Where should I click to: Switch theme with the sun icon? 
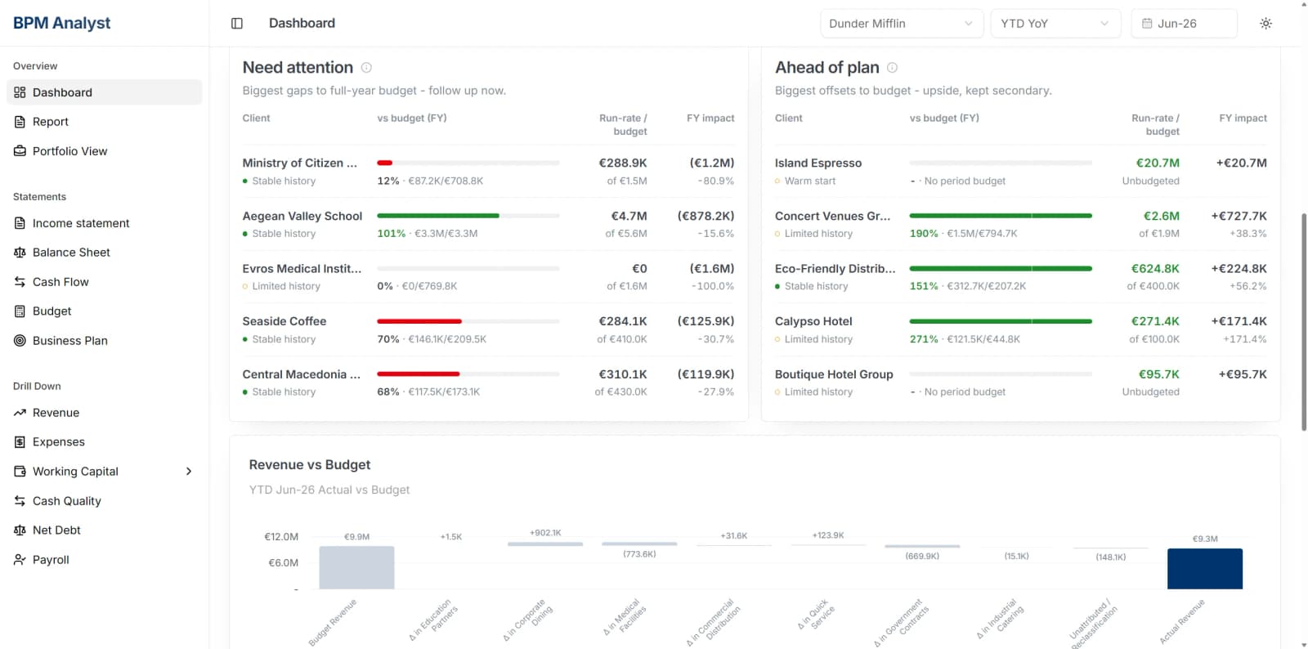(x=1265, y=24)
